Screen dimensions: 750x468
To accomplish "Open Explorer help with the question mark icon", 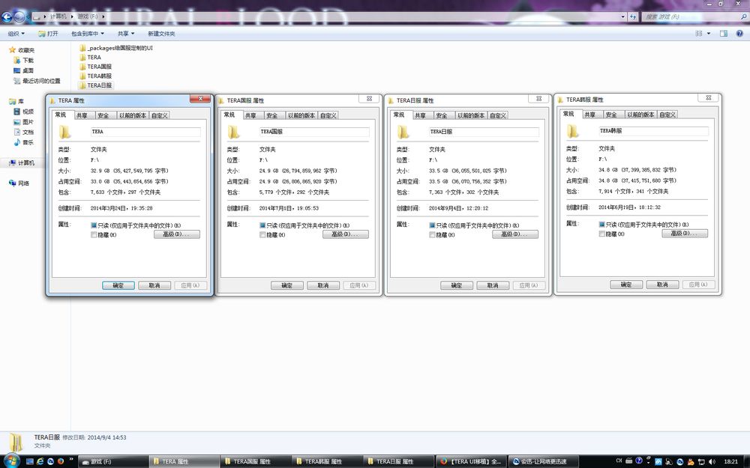I will (739, 34).
